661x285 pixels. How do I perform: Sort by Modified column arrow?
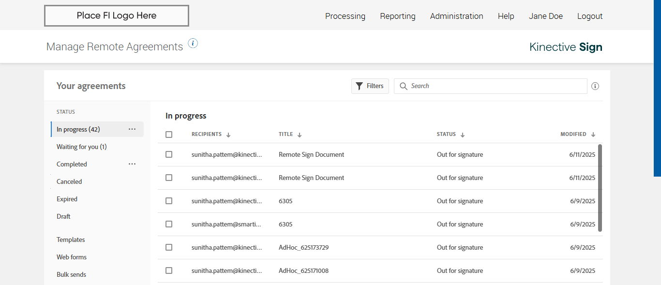click(593, 135)
